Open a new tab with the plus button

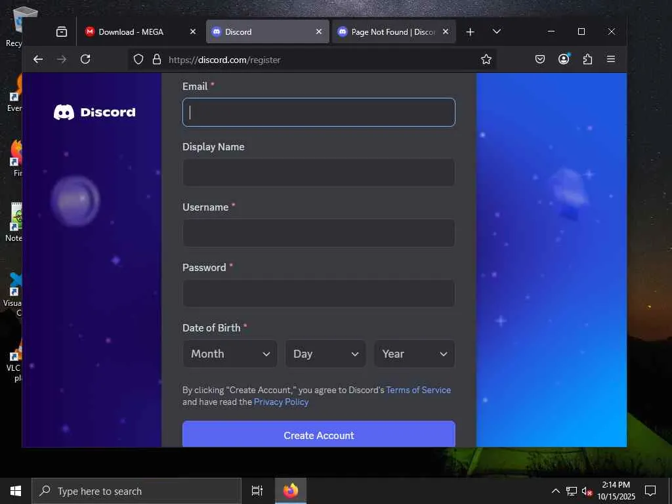470,31
